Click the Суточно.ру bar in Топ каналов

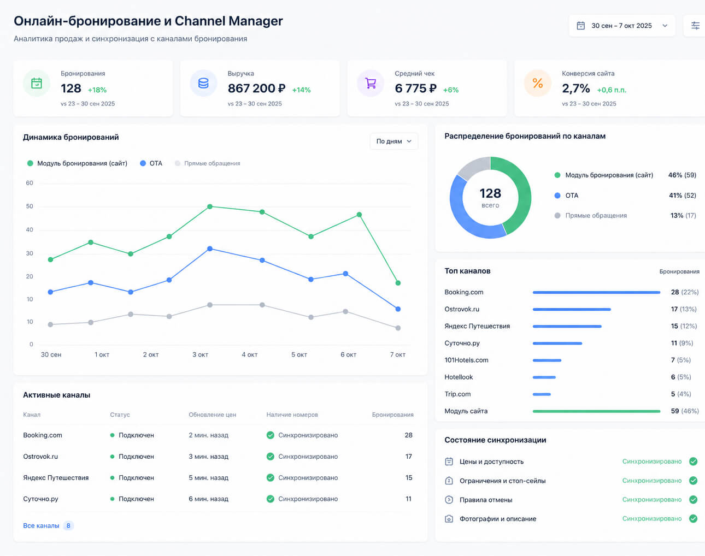(557, 344)
